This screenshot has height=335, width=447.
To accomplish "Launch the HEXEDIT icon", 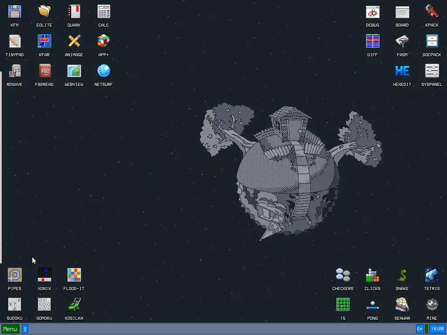I will coord(402,71).
